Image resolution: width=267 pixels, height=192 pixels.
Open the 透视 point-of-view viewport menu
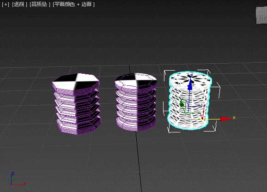point(19,4)
